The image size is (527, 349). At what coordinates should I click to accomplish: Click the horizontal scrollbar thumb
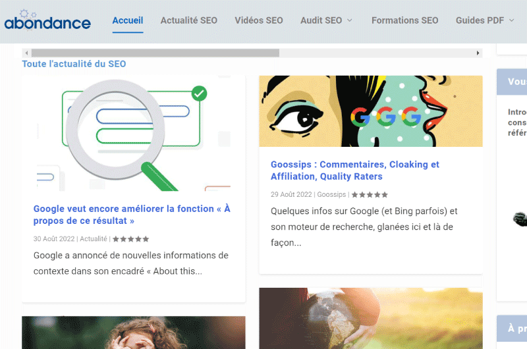coord(155,53)
